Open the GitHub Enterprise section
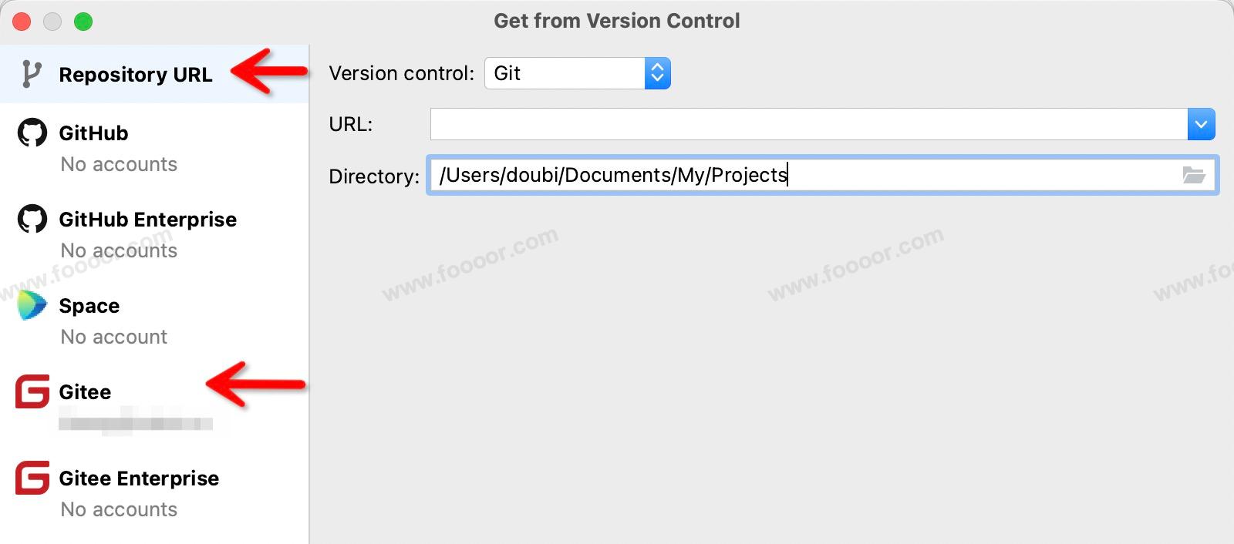Image resolution: width=1234 pixels, height=544 pixels. 147,220
